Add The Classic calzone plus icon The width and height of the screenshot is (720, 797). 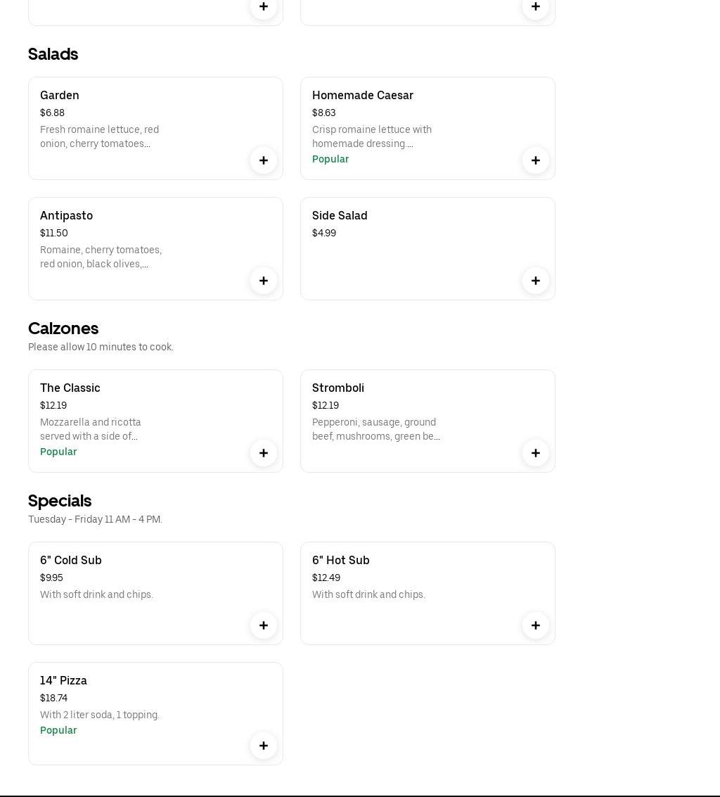click(264, 453)
